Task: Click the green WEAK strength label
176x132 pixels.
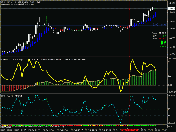Action: [x=163, y=46]
